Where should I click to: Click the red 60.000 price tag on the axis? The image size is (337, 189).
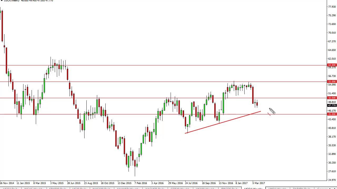click(332, 65)
